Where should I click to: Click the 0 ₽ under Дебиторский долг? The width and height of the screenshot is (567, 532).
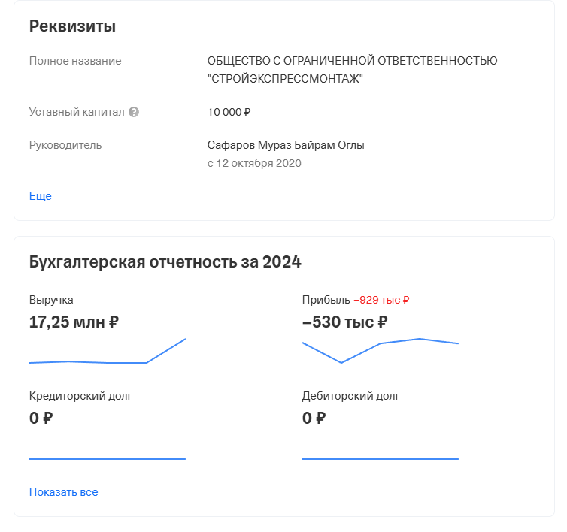tap(314, 418)
